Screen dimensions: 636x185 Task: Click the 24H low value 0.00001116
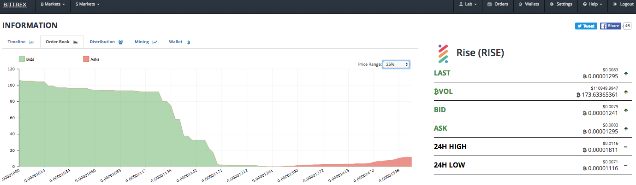[600, 168]
